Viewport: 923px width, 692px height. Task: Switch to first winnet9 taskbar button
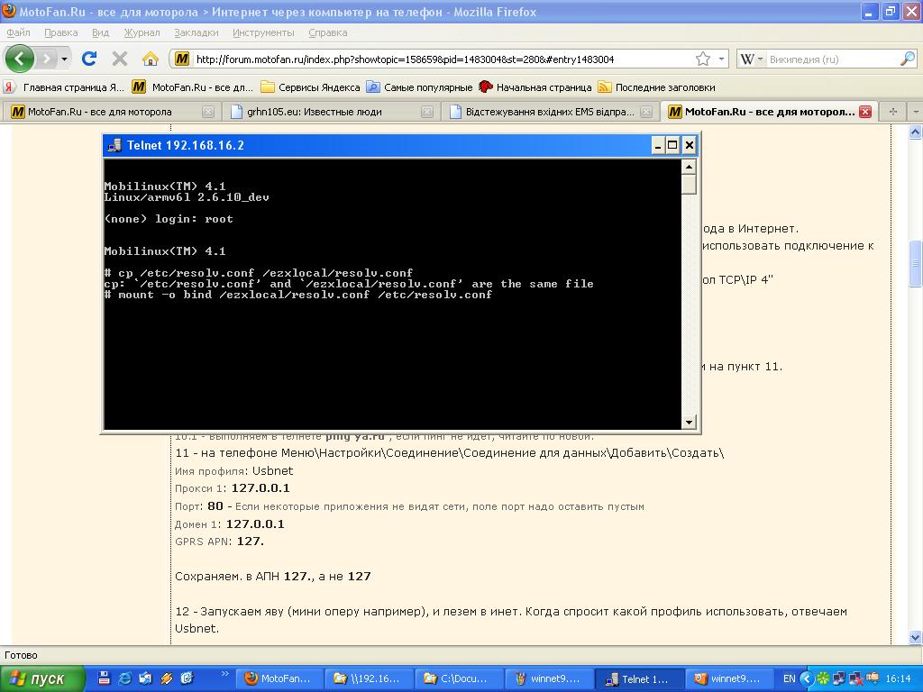pyautogui.click(x=549, y=679)
